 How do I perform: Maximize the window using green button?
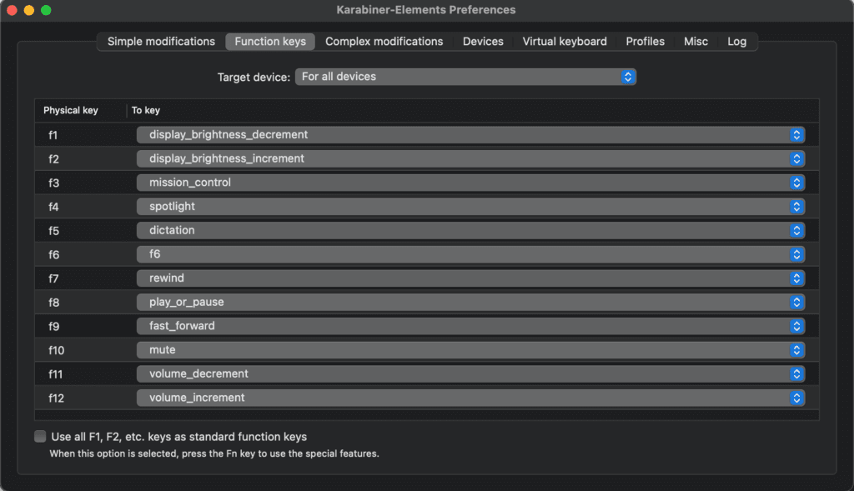point(47,10)
